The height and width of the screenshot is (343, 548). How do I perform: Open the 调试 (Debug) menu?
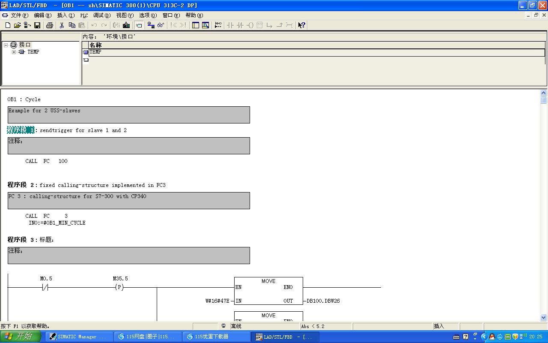click(x=102, y=15)
